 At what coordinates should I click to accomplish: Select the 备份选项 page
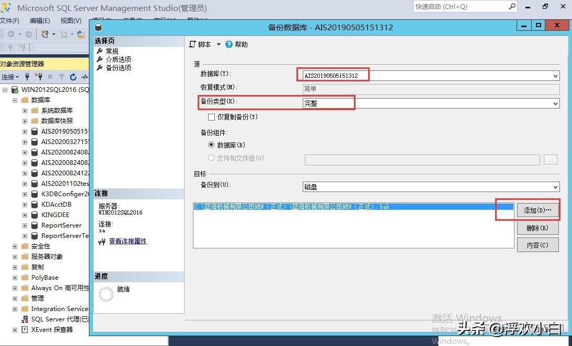[119, 68]
